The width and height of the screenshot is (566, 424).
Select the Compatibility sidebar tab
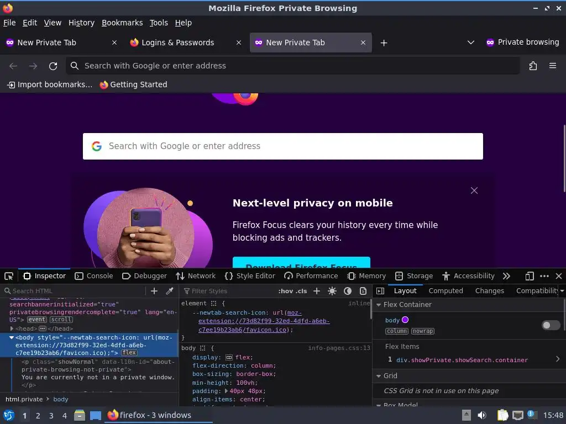click(x=537, y=291)
